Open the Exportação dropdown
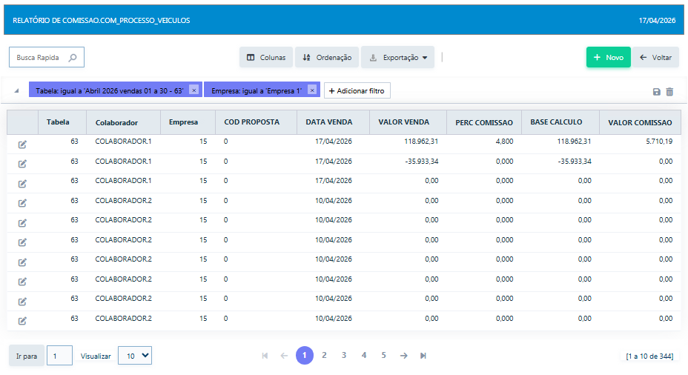 point(397,58)
